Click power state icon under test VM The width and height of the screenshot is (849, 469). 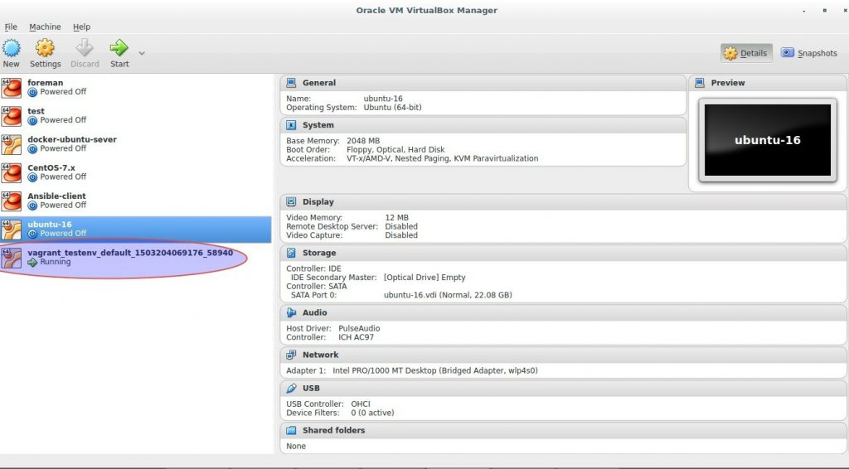coord(32,121)
